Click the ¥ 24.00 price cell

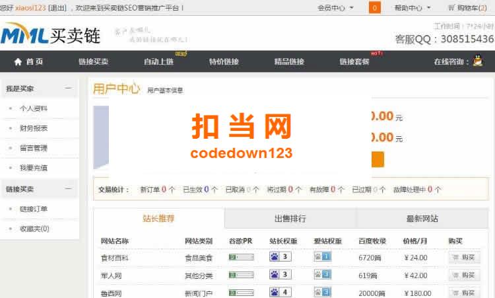416,258
